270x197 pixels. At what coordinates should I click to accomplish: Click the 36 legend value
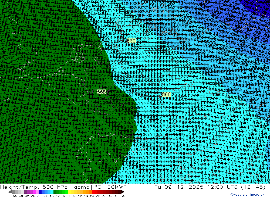[104, 196]
